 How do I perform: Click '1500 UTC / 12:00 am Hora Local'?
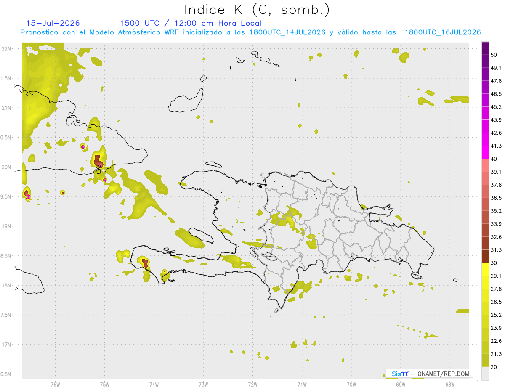[x=191, y=23]
